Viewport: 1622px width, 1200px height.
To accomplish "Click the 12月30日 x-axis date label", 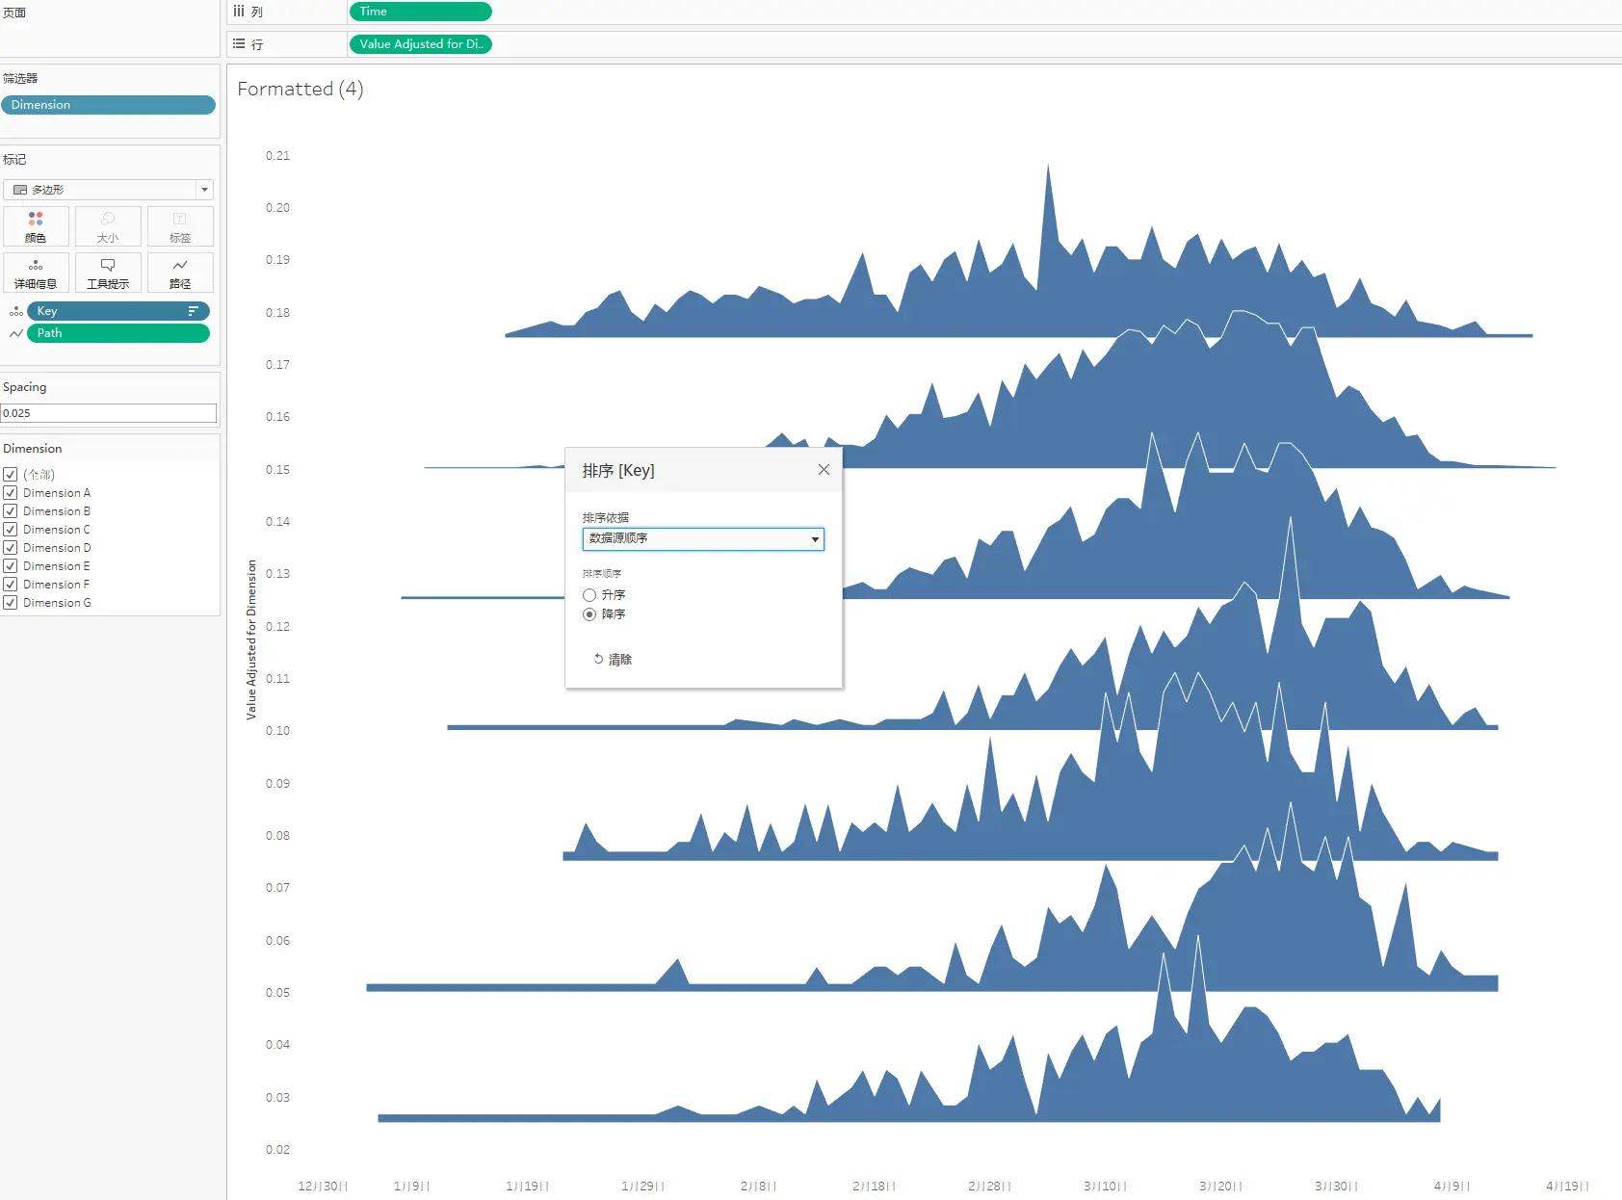I will point(323,1187).
